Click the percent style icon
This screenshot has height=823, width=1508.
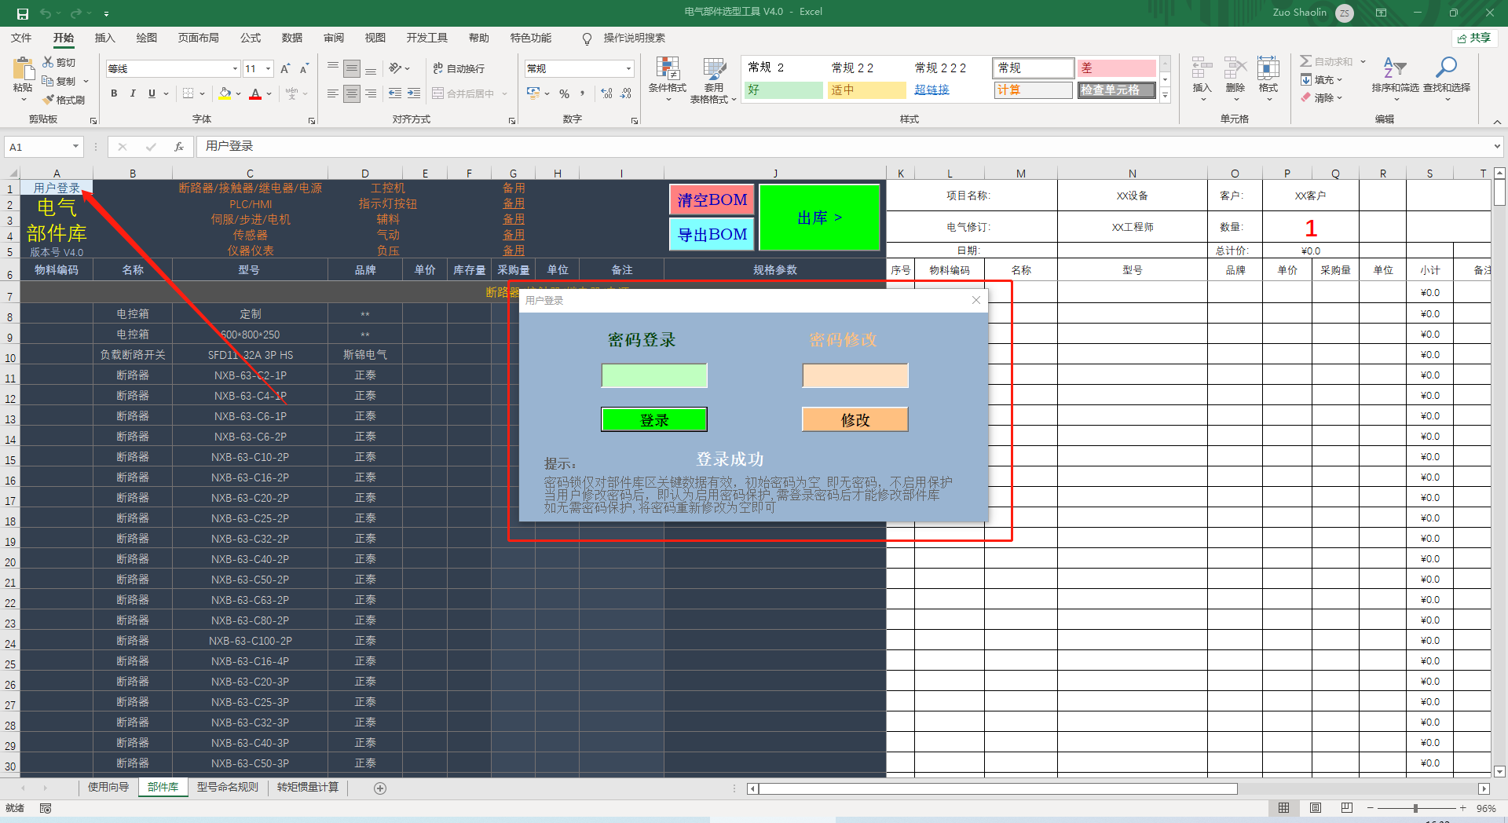pyautogui.click(x=564, y=93)
